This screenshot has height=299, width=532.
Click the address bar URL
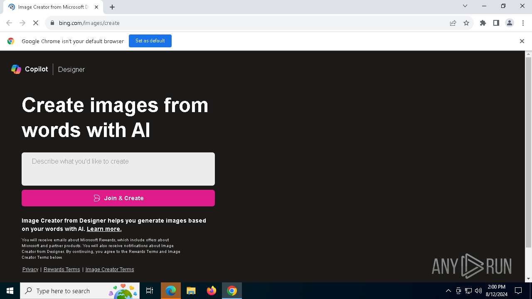[89, 23]
